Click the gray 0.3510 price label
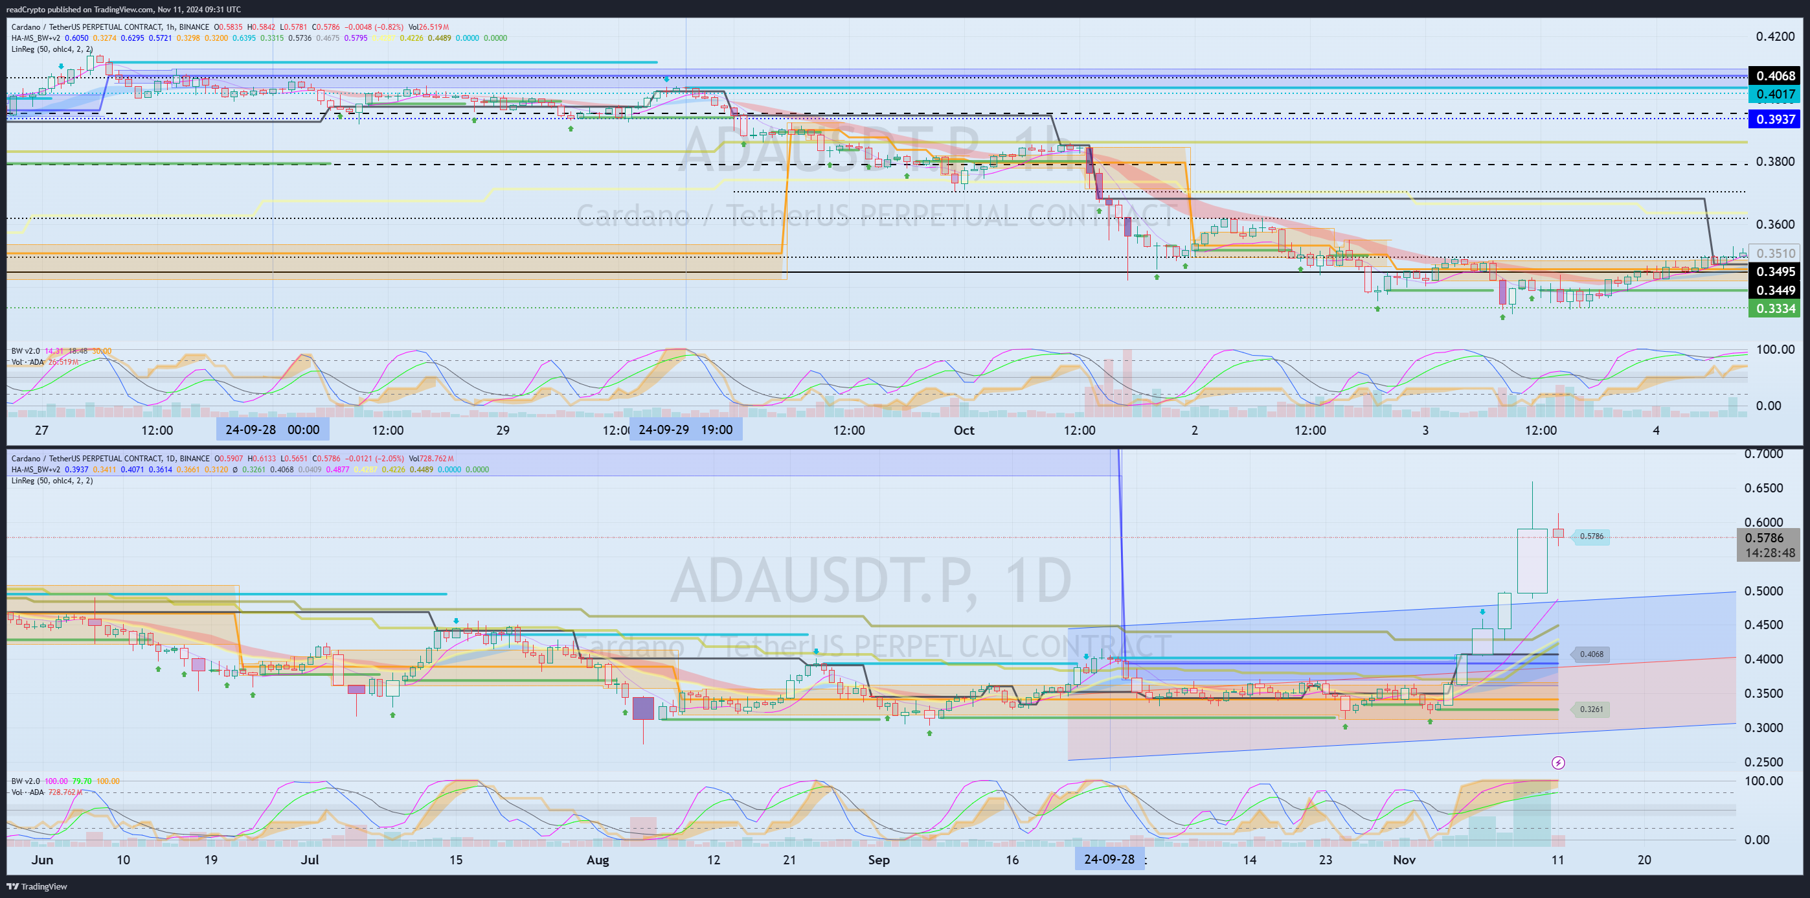 click(x=1775, y=253)
